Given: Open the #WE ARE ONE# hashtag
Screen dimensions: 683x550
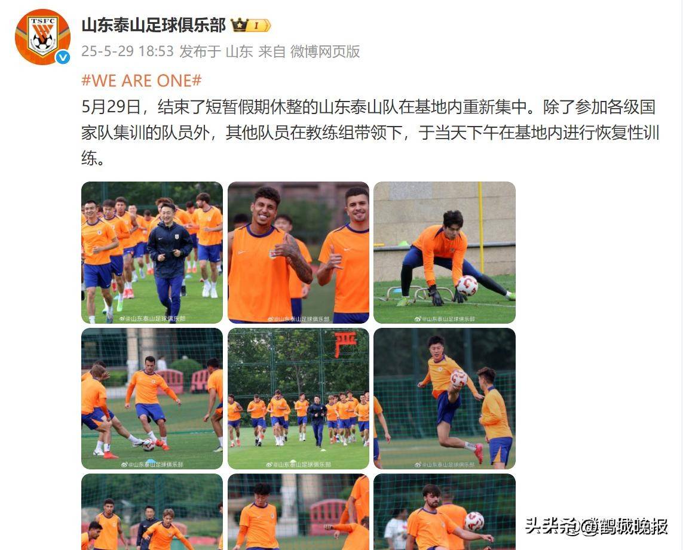Looking at the screenshot, I should pos(142,81).
